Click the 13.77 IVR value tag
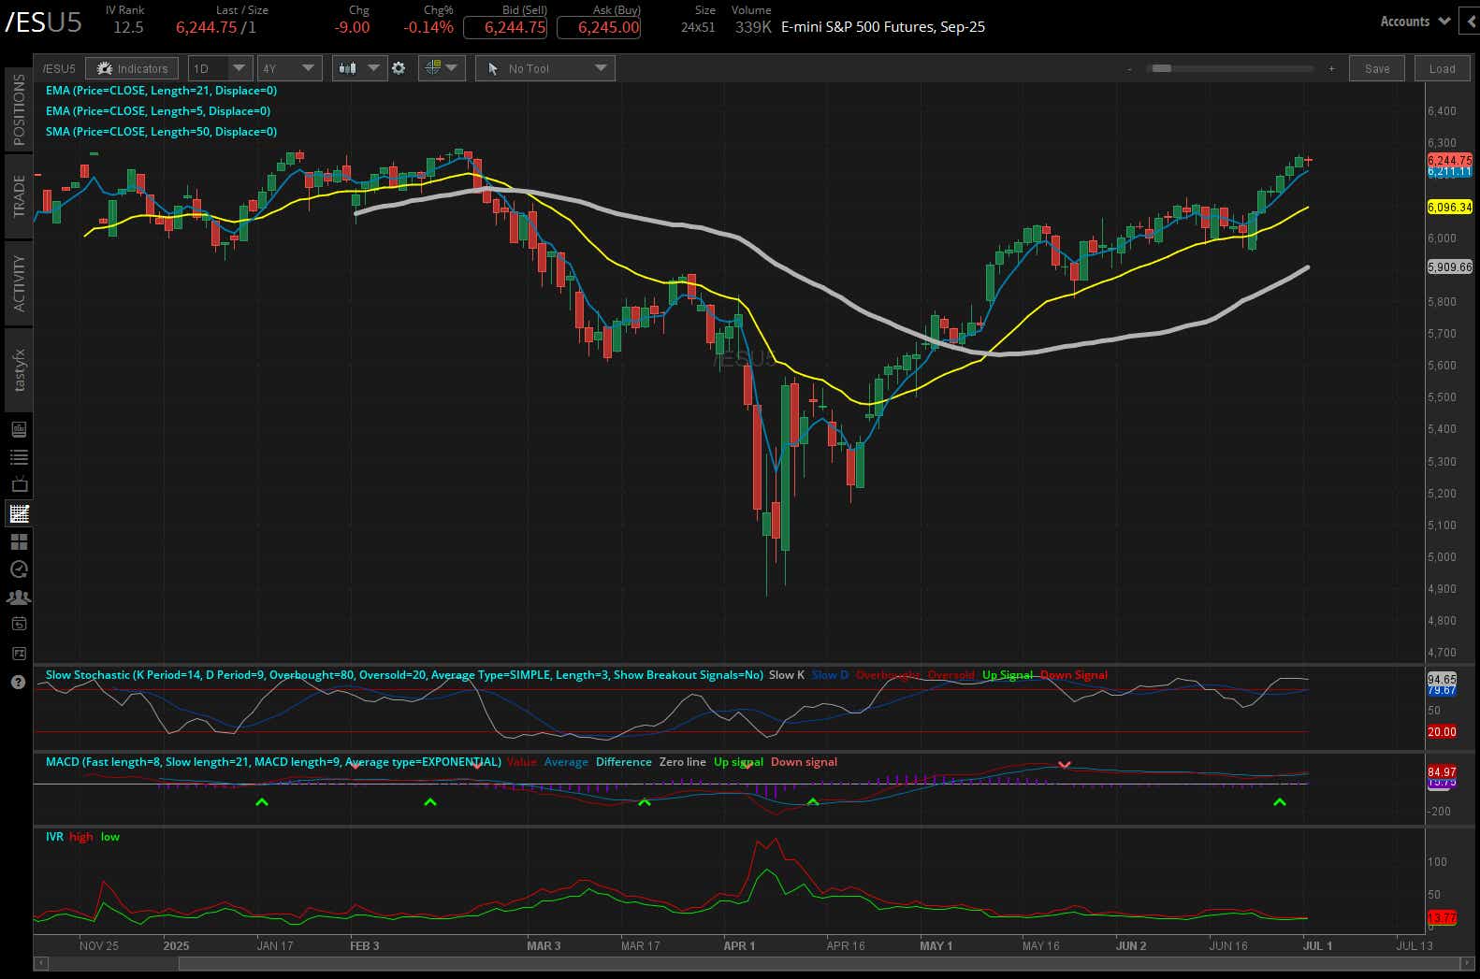This screenshot has width=1480, height=979. 1442,917
